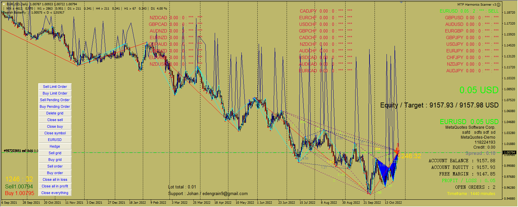Click the Close all in loss button

[55, 179]
